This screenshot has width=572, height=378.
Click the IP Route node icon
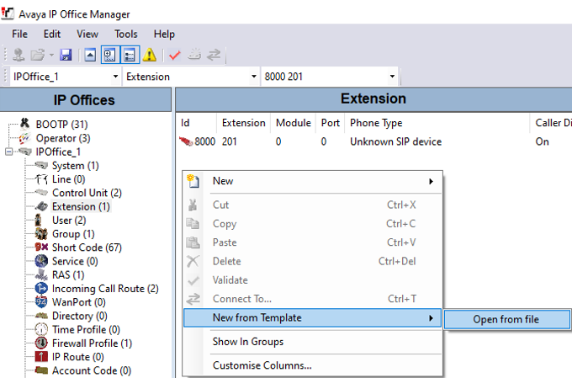tap(41, 356)
